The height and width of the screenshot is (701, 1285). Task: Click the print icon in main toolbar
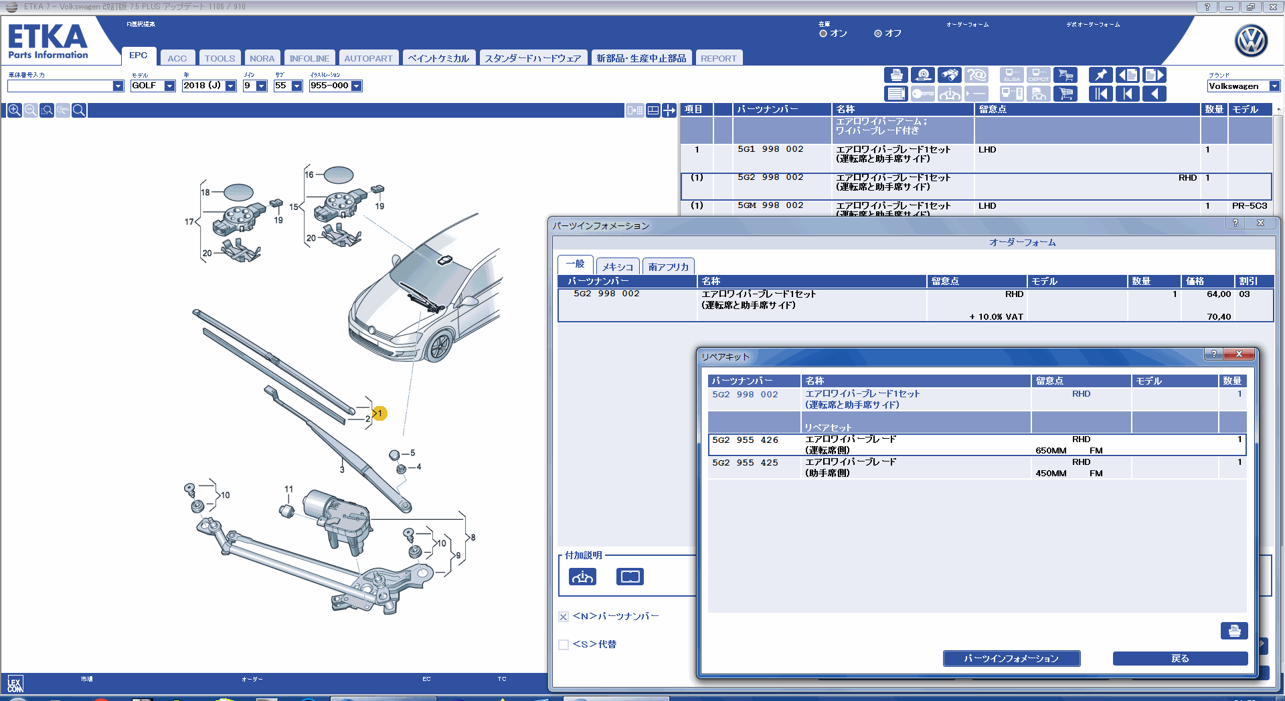coord(896,75)
